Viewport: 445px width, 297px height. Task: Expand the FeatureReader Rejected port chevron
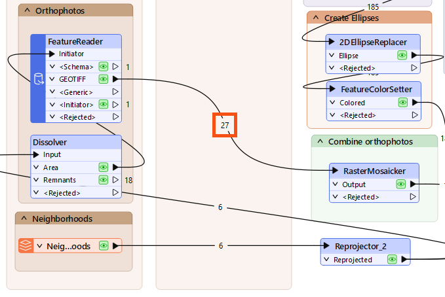coord(52,117)
